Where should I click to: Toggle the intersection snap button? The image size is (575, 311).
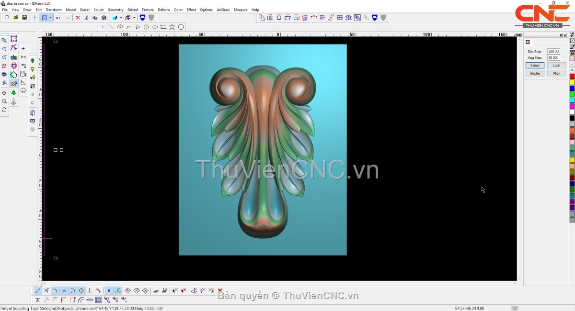(x=64, y=290)
